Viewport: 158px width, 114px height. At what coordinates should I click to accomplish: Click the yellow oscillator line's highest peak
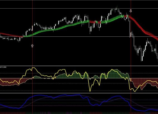click(x=33, y=68)
